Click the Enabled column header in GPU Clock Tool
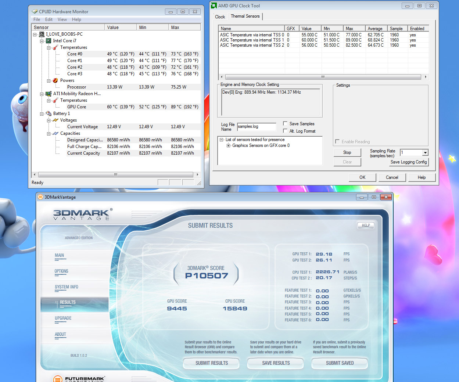This screenshot has height=382, width=459. tap(418, 28)
